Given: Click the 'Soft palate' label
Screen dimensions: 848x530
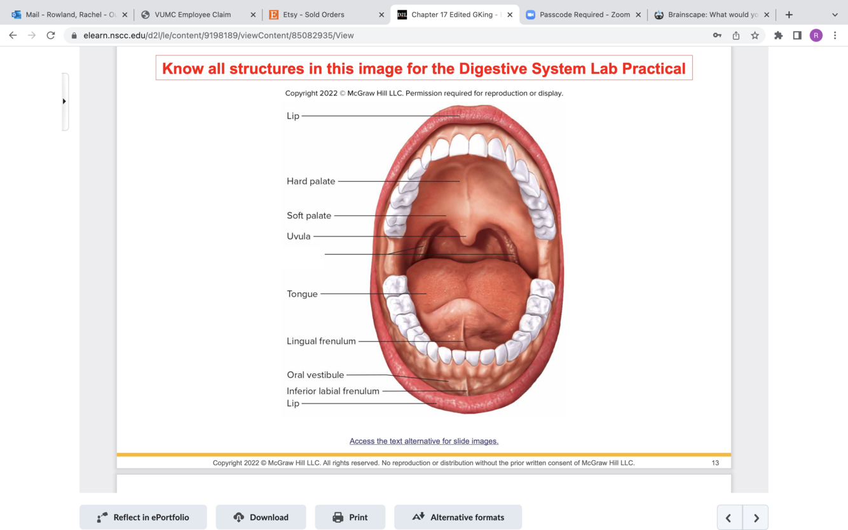Looking at the screenshot, I should point(309,215).
